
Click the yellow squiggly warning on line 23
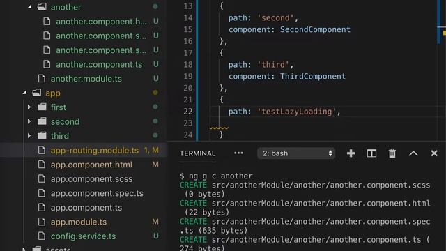click(x=219, y=128)
